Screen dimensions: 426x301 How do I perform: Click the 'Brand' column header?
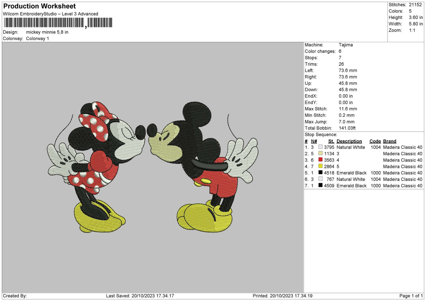tap(390, 141)
